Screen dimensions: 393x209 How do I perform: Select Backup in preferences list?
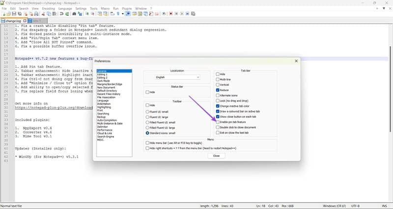[101, 117]
